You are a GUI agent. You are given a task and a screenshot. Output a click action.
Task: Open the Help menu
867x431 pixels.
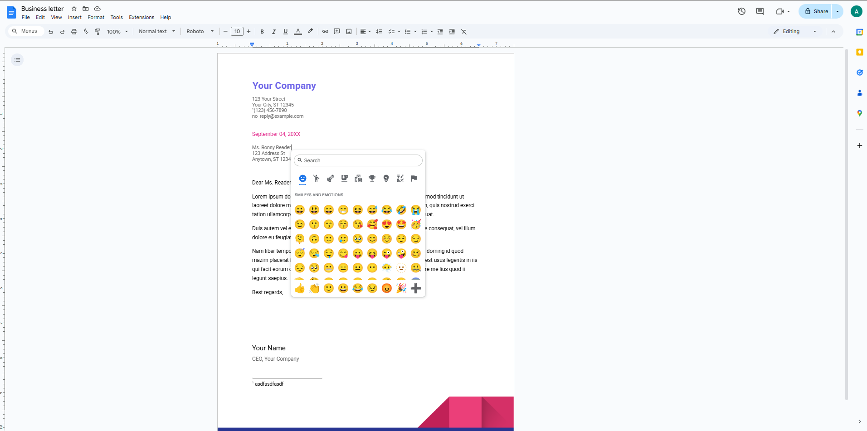(x=166, y=17)
